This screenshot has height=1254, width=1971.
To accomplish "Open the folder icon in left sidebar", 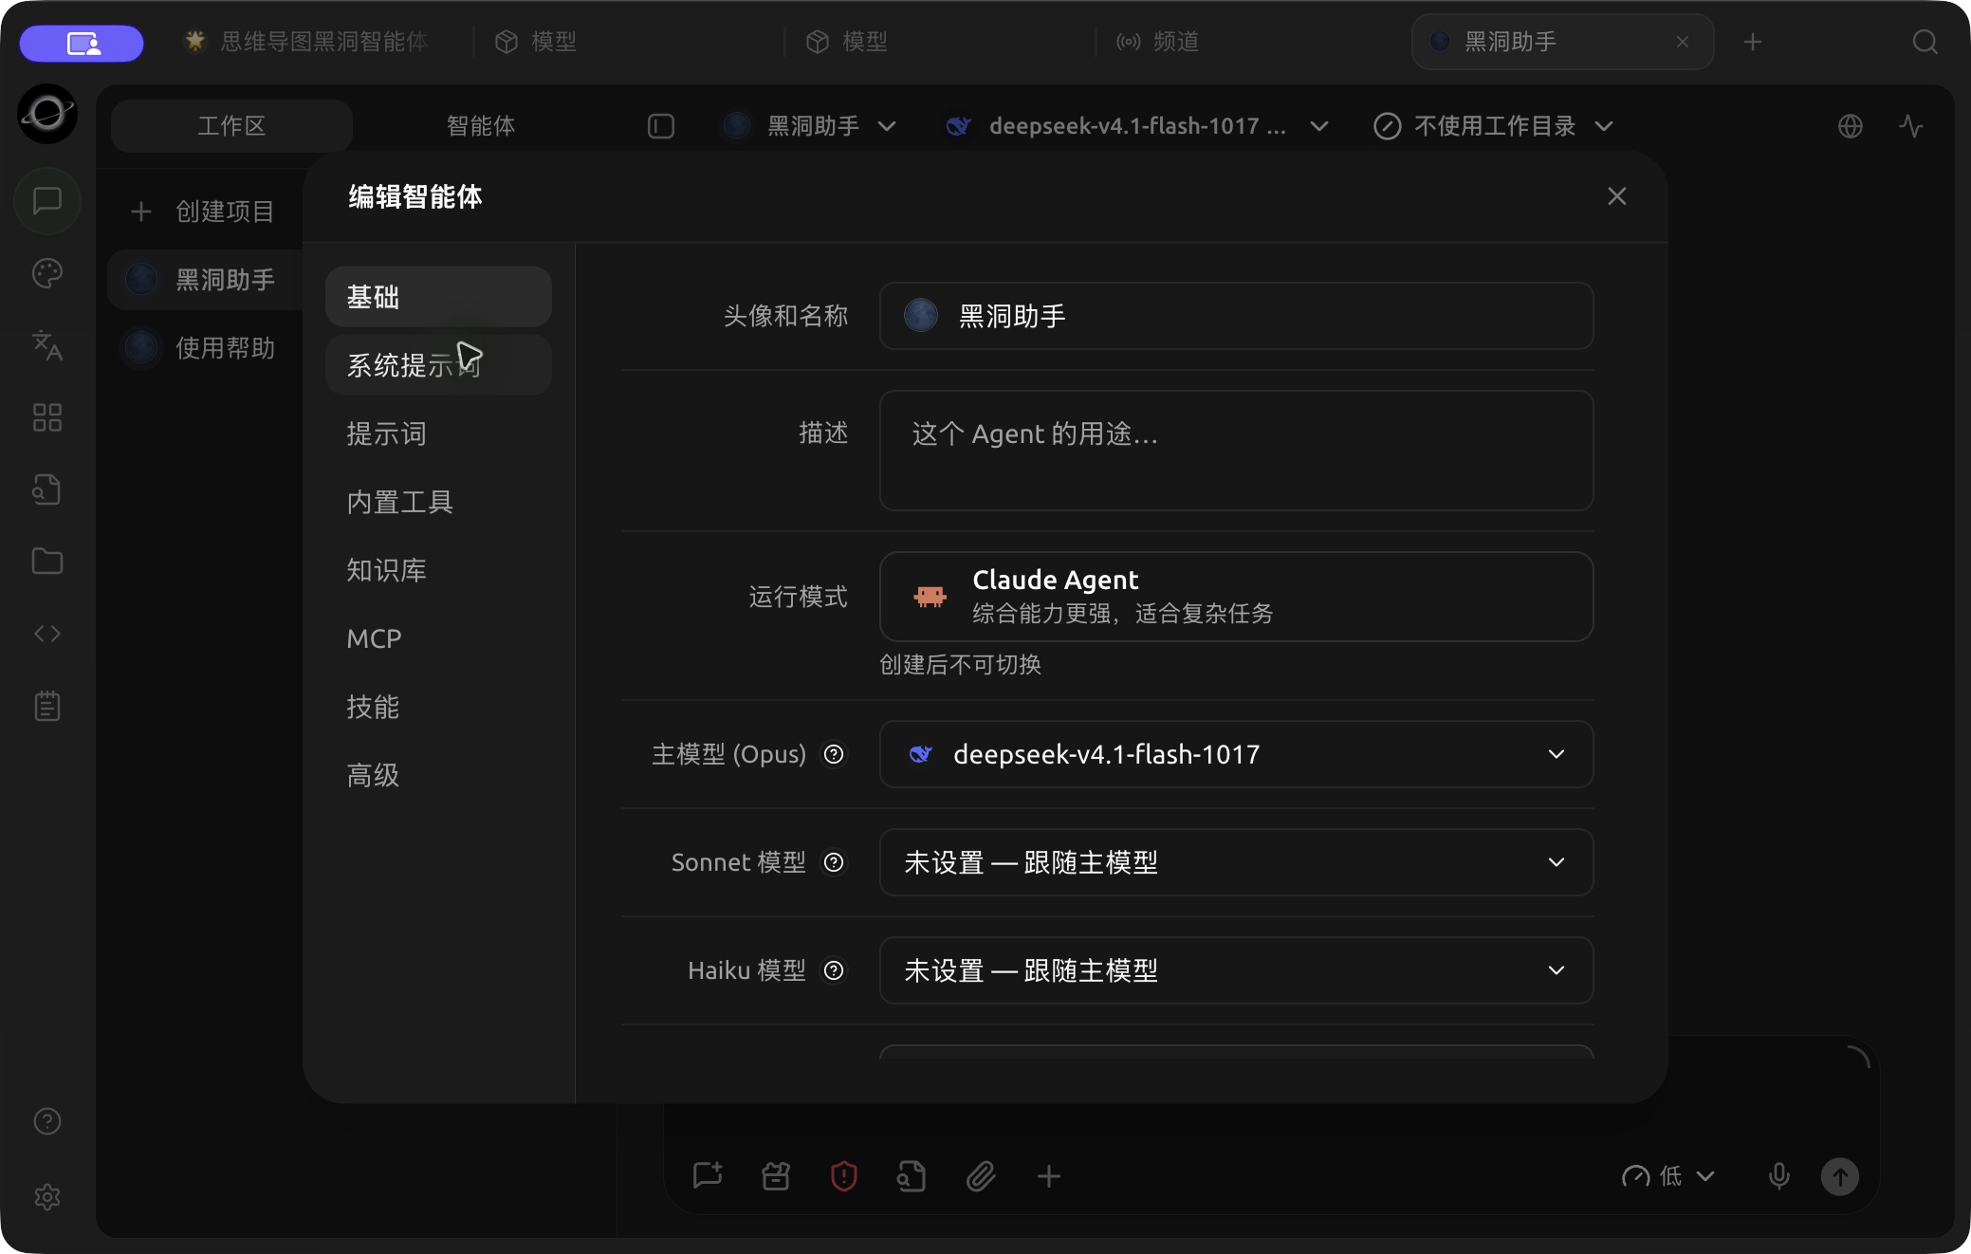I will point(47,562).
